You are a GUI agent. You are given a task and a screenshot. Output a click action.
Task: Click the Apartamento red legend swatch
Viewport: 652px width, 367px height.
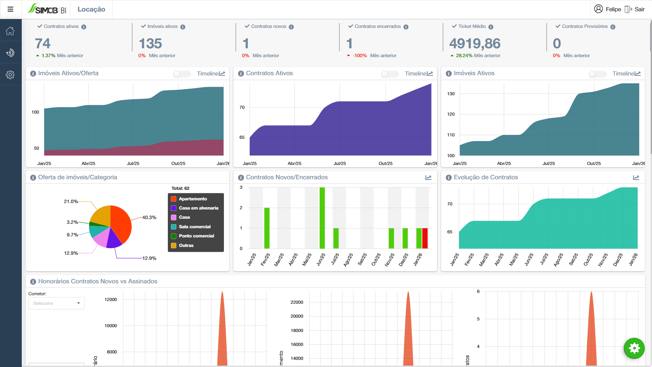point(174,199)
